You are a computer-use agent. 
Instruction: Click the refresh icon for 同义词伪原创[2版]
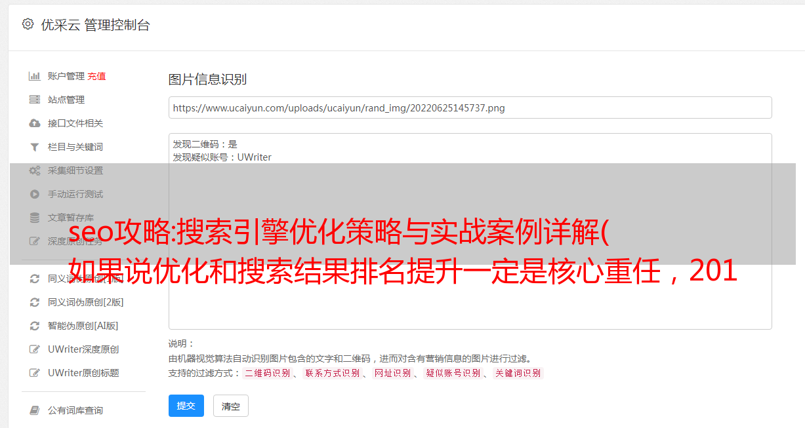(35, 302)
